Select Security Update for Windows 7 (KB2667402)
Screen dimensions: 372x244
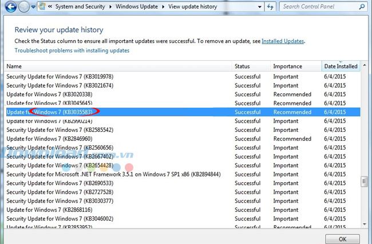click(x=183, y=157)
